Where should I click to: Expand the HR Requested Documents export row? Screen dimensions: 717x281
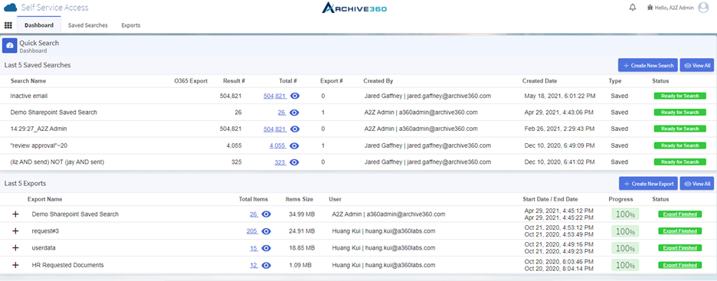pos(15,265)
